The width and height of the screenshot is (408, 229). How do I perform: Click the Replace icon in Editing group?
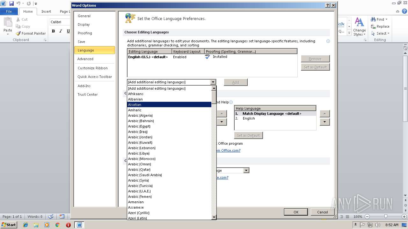point(373,26)
